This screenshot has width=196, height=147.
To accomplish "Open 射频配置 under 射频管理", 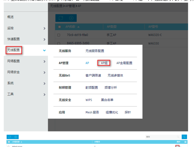I will click(92, 88).
